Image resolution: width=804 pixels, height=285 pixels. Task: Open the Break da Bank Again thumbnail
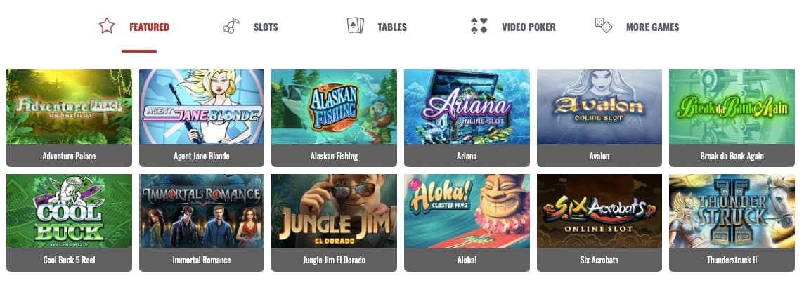click(x=732, y=107)
